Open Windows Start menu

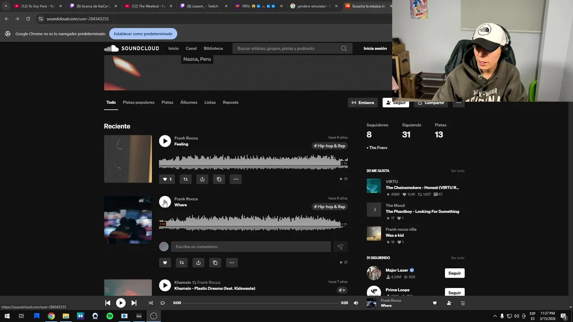(7, 316)
